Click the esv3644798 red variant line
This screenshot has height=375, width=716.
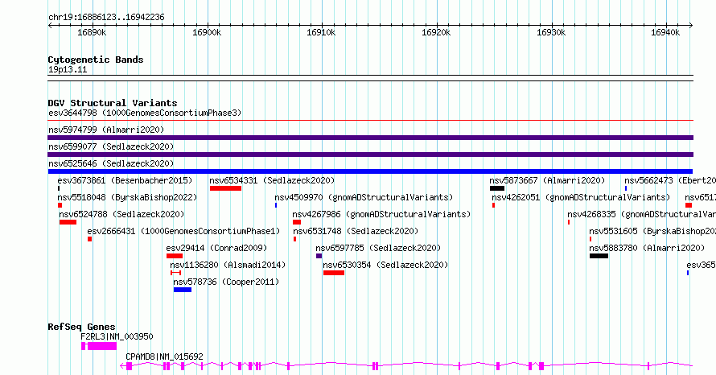tap(370, 121)
